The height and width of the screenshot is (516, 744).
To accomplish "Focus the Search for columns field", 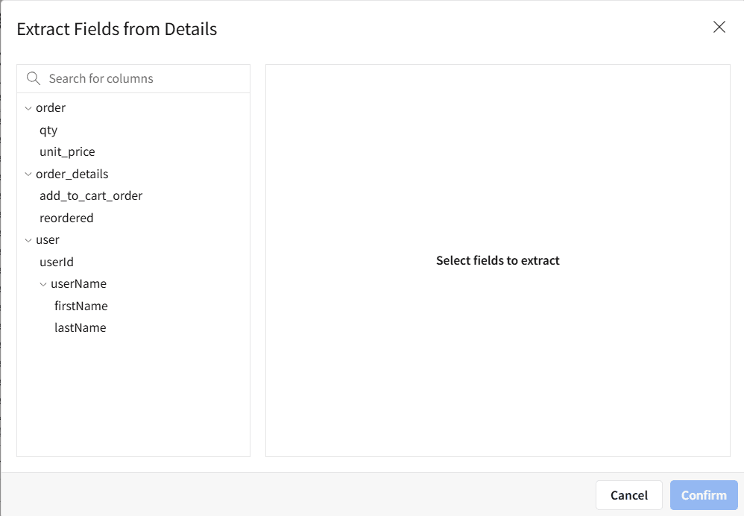I will (142, 78).
